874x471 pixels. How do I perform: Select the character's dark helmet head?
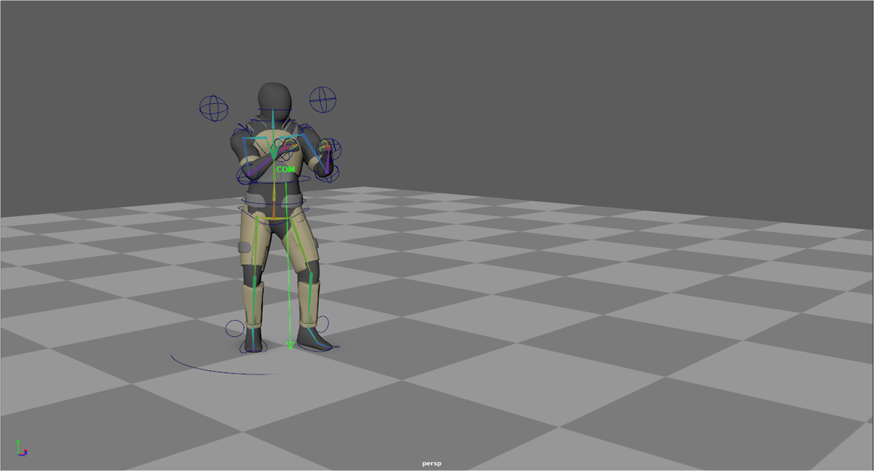[274, 101]
